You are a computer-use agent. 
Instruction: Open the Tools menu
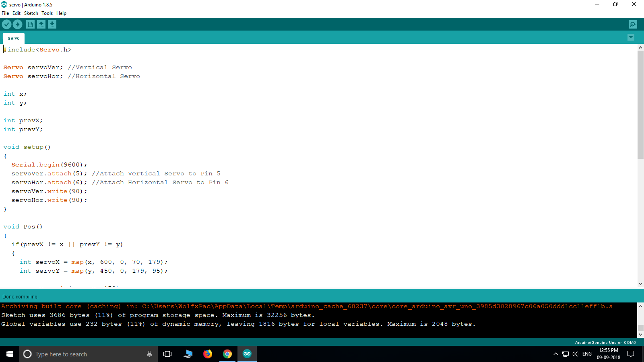(x=47, y=13)
